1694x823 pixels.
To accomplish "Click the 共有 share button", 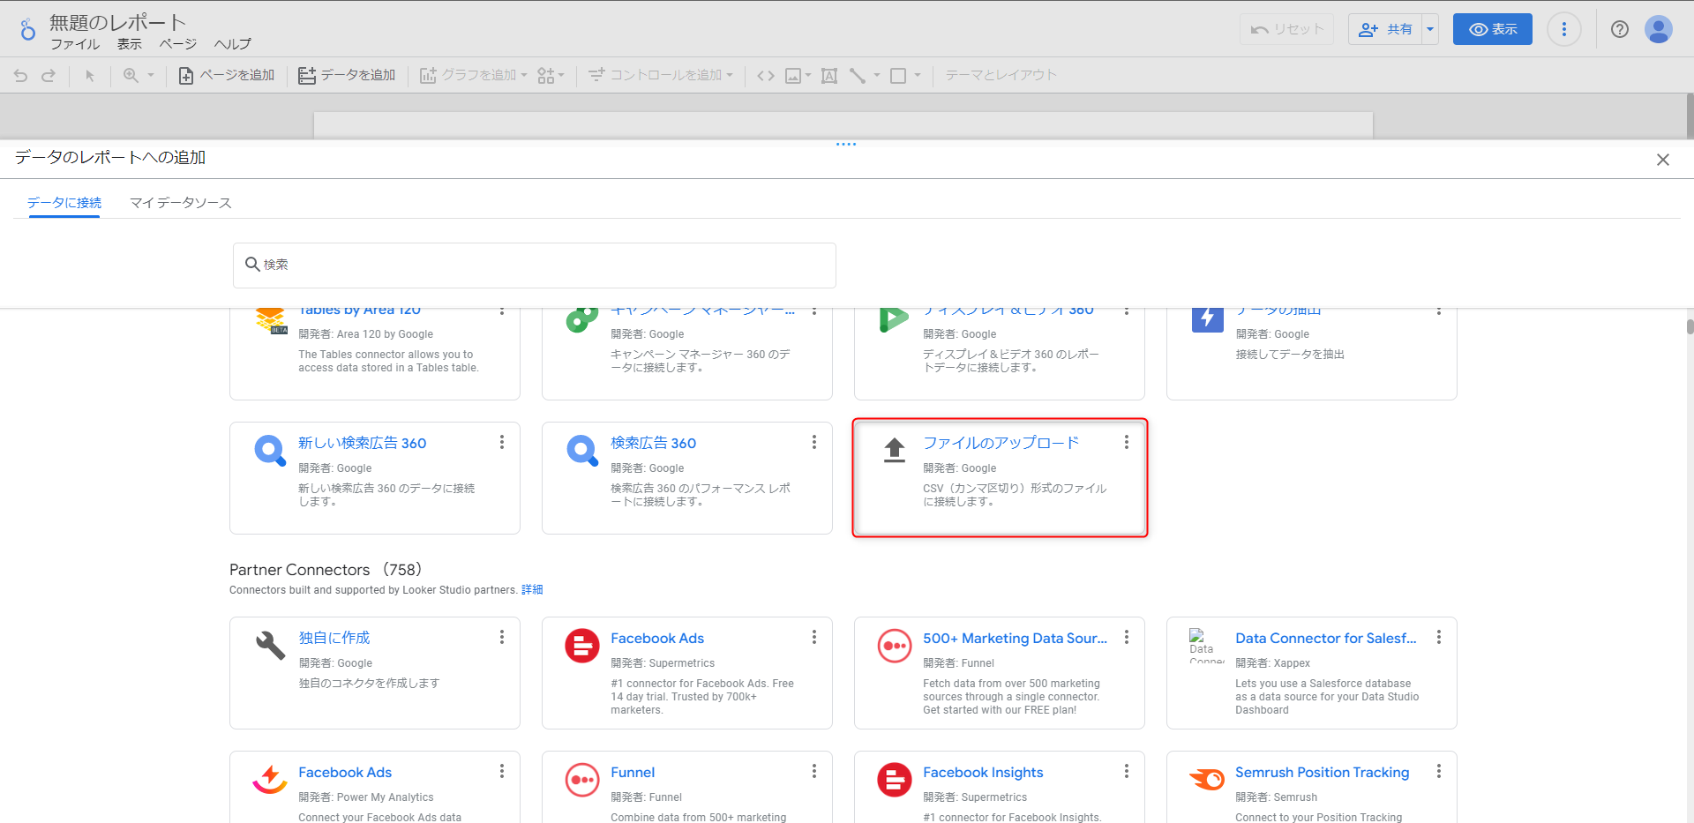I will (x=1385, y=29).
